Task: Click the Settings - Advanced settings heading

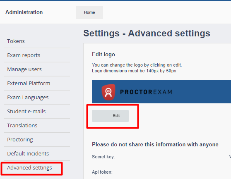Action: [147, 33]
